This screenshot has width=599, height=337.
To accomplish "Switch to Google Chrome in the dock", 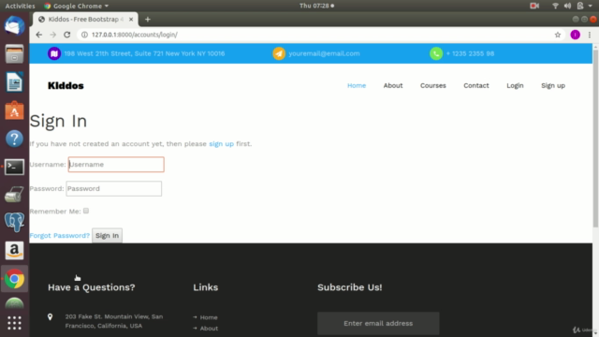I will [x=14, y=279].
